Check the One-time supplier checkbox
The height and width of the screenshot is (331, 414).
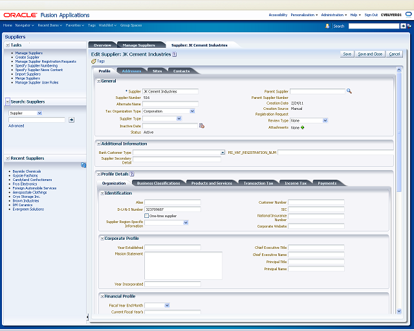click(x=147, y=216)
